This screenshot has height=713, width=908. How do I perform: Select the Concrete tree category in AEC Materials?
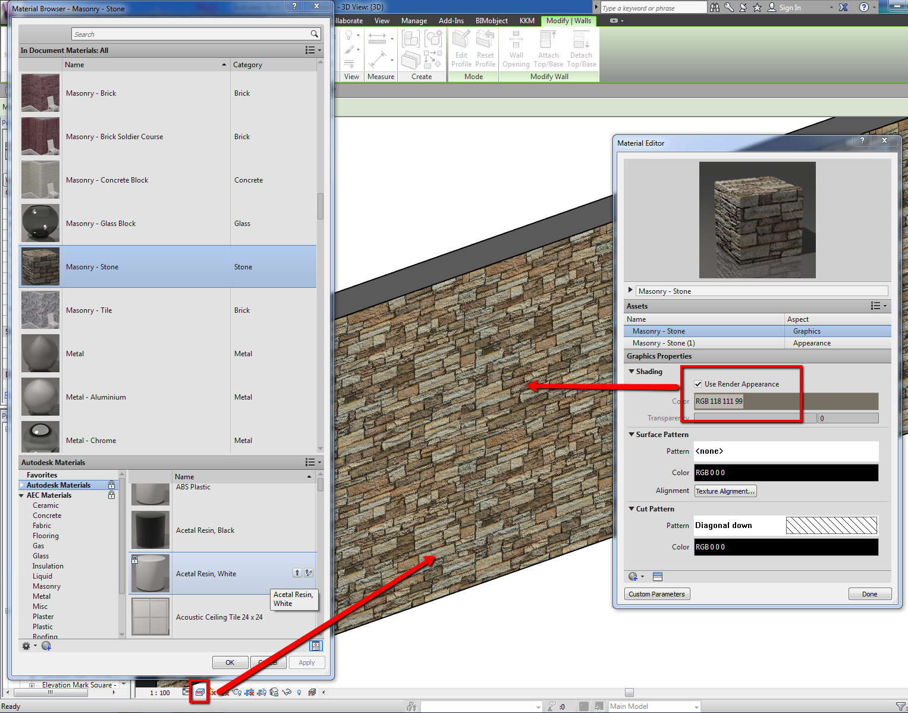(47, 516)
